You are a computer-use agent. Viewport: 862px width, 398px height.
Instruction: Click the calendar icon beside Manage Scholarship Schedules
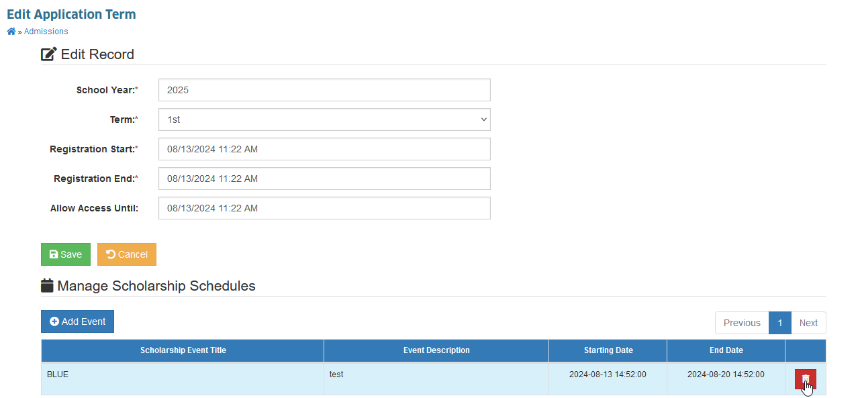[47, 286]
